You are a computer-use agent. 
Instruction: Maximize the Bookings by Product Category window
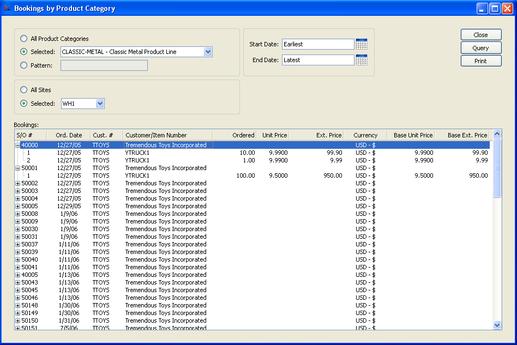tap(495, 8)
